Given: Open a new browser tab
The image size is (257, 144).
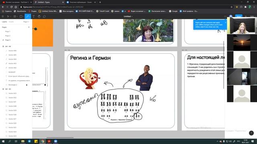Looking at the screenshot, I should pyautogui.click(x=100, y=2).
